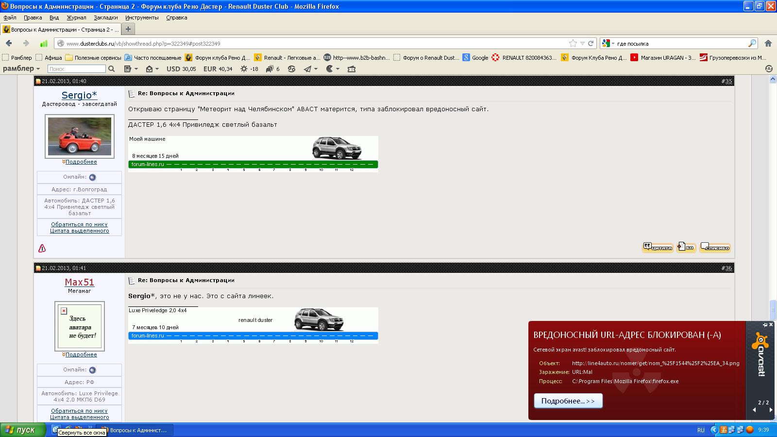This screenshot has height=437, width=777.
Task: Open the Firefox home page icon
Action: tap(768, 43)
